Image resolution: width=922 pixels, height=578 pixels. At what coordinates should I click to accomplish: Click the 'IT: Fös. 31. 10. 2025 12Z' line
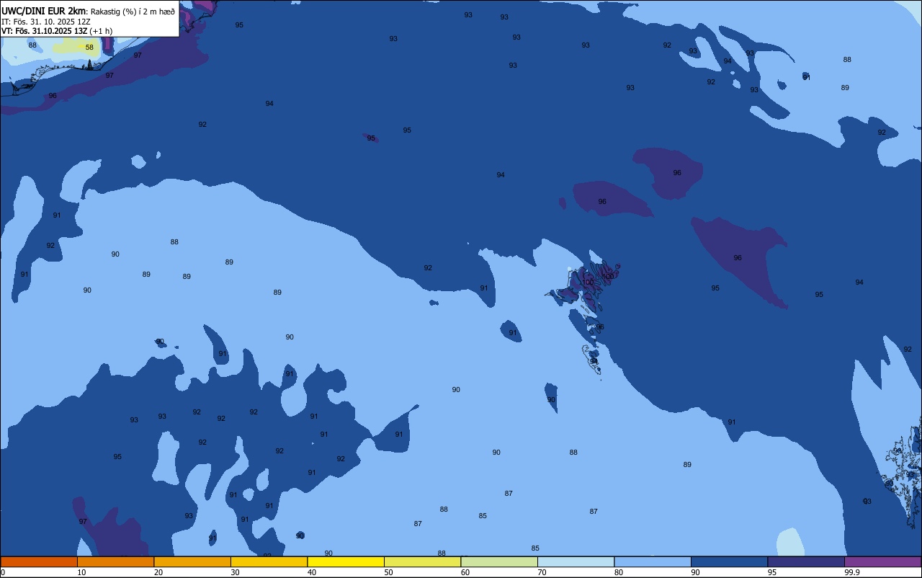[x=46, y=22]
